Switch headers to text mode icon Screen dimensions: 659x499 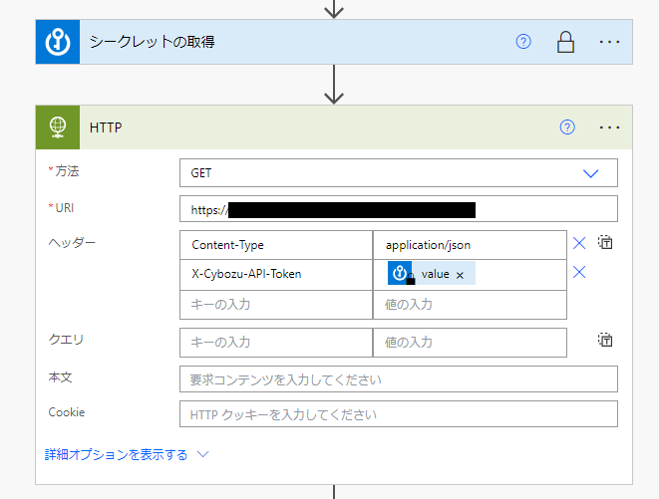[x=605, y=243]
